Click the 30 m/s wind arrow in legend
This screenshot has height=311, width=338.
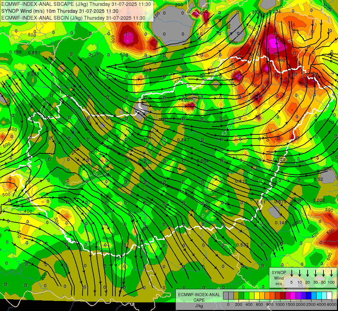tap(316, 273)
